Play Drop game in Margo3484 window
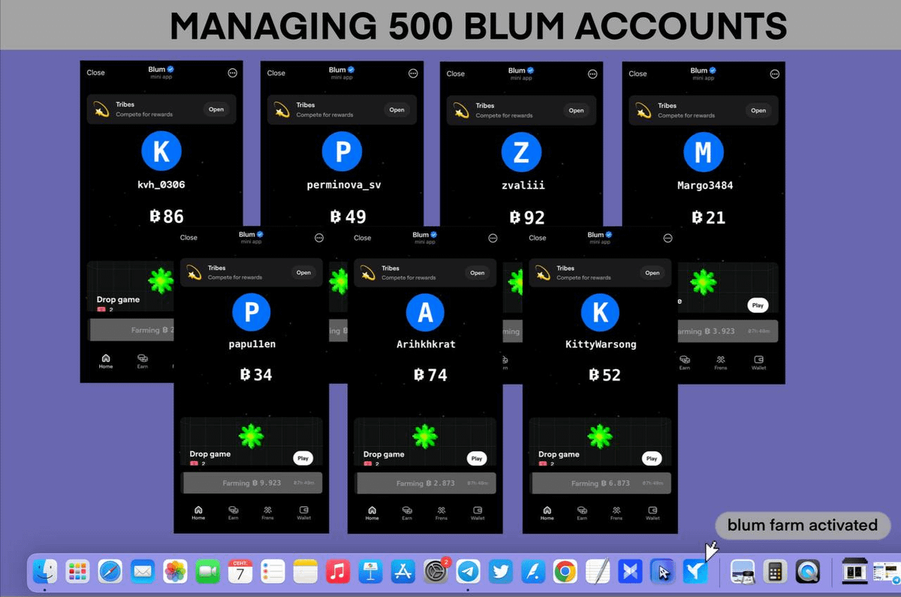This screenshot has height=597, width=901. [758, 305]
